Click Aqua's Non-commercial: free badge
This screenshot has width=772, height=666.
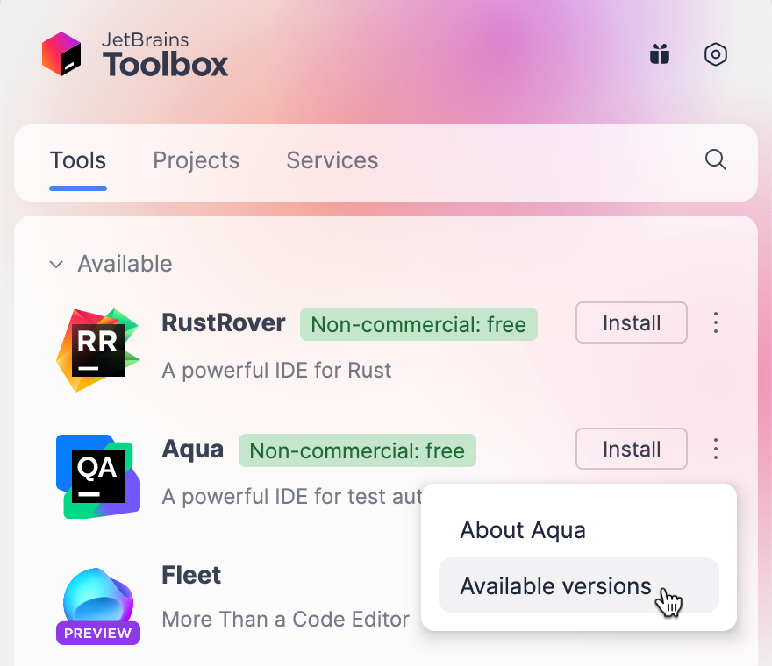(x=357, y=450)
